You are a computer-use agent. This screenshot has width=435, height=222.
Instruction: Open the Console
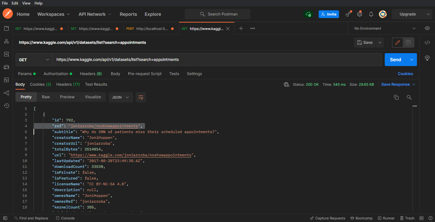(65, 218)
